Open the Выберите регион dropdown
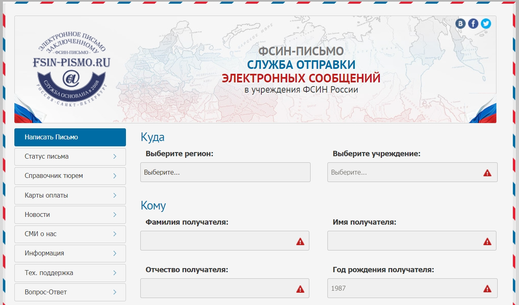 tap(225, 172)
